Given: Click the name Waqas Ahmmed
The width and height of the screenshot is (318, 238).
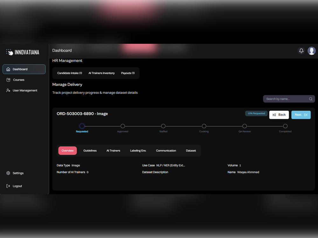Looking at the screenshot, I should [x=248, y=172].
